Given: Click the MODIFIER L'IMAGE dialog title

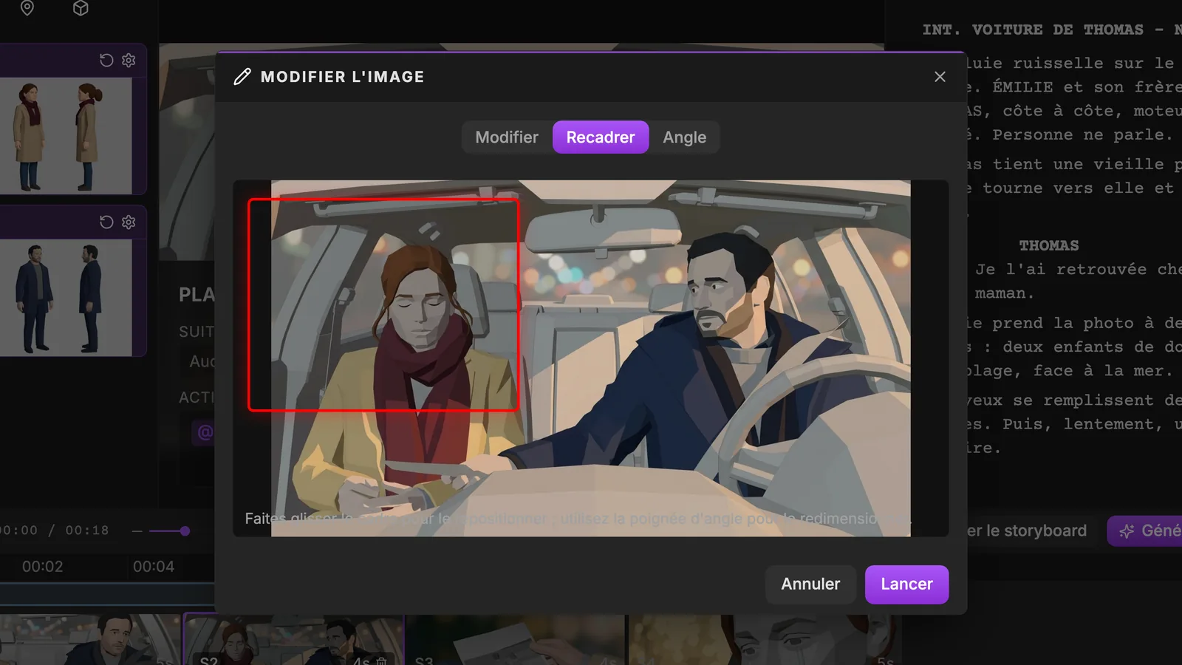Looking at the screenshot, I should pyautogui.click(x=343, y=77).
